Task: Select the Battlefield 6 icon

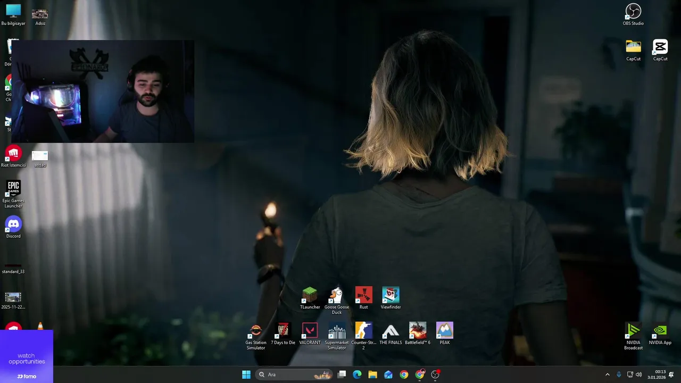Action: click(418, 334)
